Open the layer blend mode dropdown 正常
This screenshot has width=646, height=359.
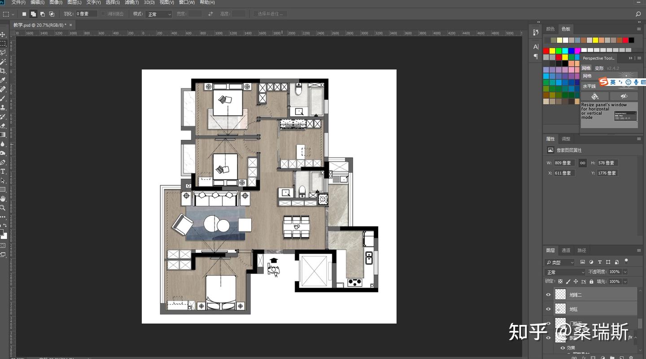coord(565,272)
